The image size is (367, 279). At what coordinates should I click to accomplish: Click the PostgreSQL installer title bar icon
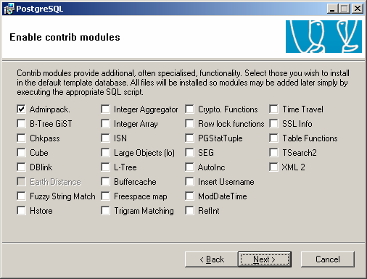pos(9,9)
